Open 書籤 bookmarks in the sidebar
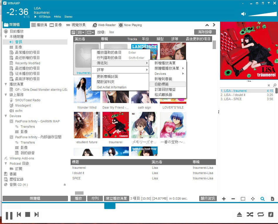Screen dimensions: 278x224 pos(13,174)
